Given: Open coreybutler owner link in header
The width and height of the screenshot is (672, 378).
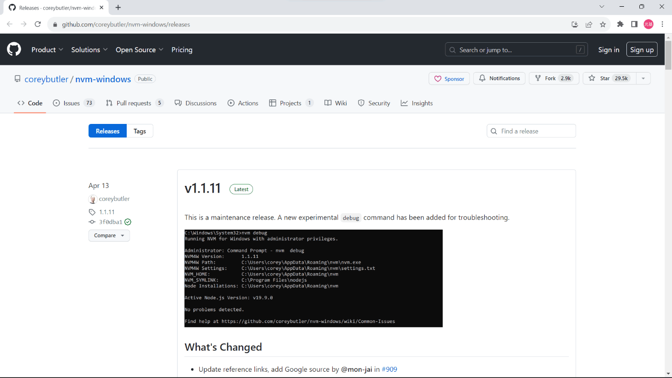Looking at the screenshot, I should tap(47, 79).
